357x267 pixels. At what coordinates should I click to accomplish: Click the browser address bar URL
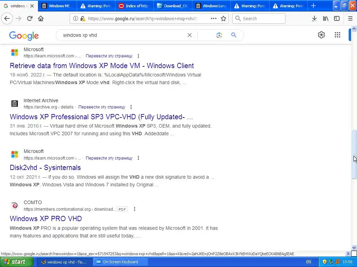(x=143, y=19)
